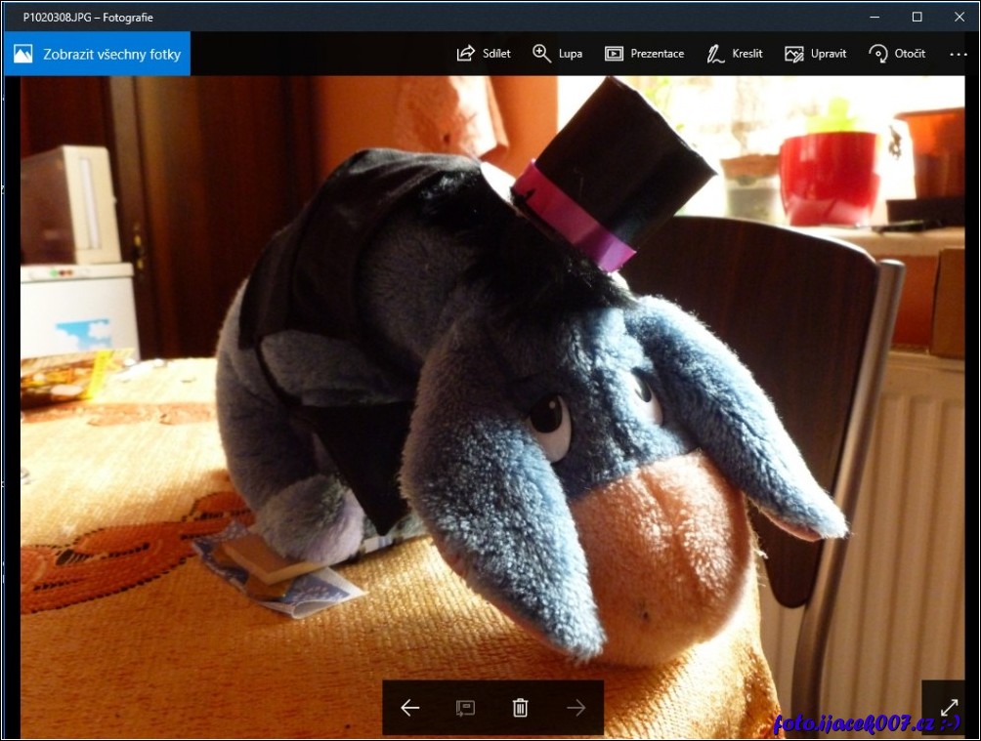The image size is (981, 741).
Task: Advance to the next photo with right arrow
Action: coord(576,708)
